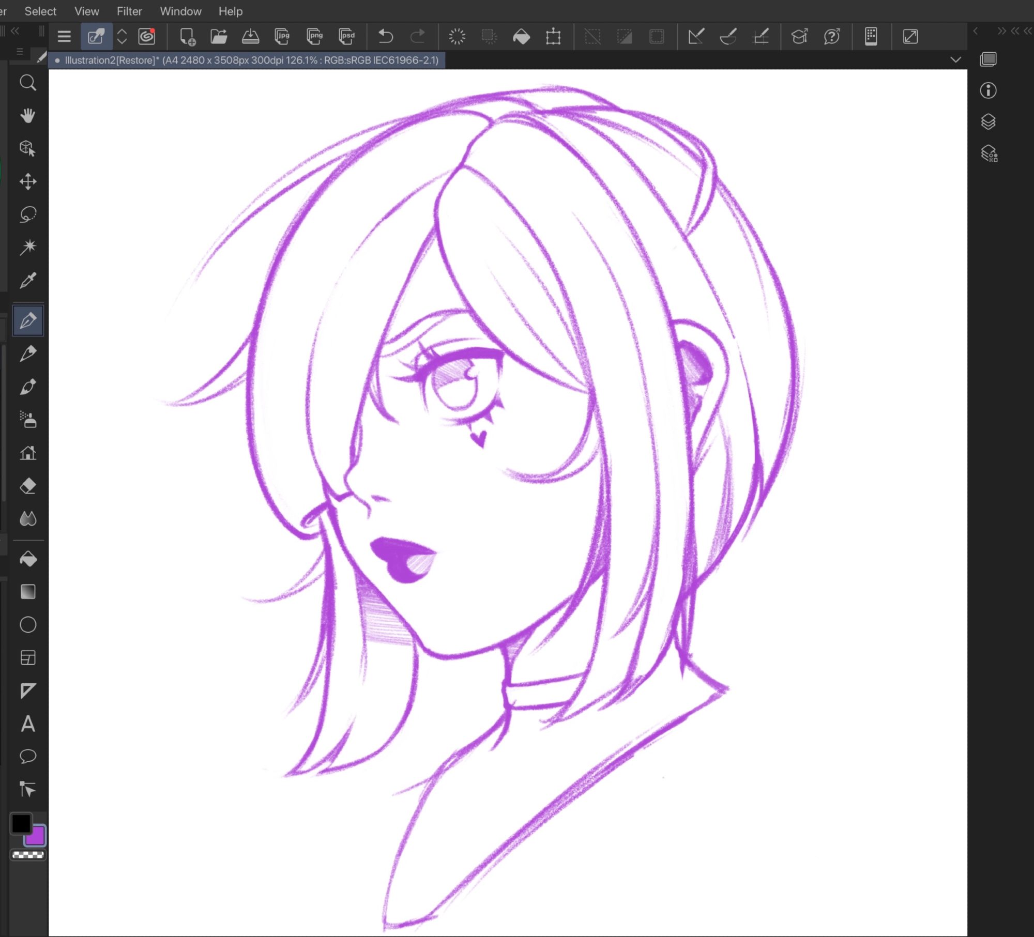This screenshot has width=1034, height=937.
Task: Select the Fill bucket tool in sidebar
Action: pyautogui.click(x=28, y=559)
